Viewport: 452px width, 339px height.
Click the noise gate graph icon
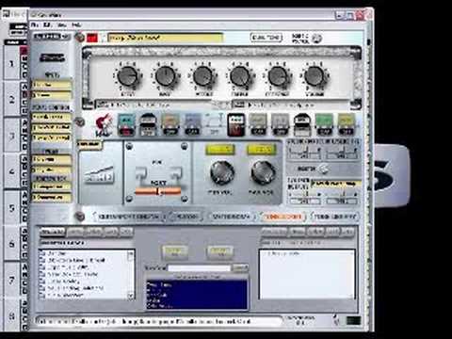[99, 175]
